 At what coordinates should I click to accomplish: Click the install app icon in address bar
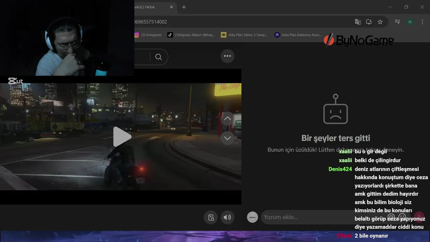coord(369,22)
